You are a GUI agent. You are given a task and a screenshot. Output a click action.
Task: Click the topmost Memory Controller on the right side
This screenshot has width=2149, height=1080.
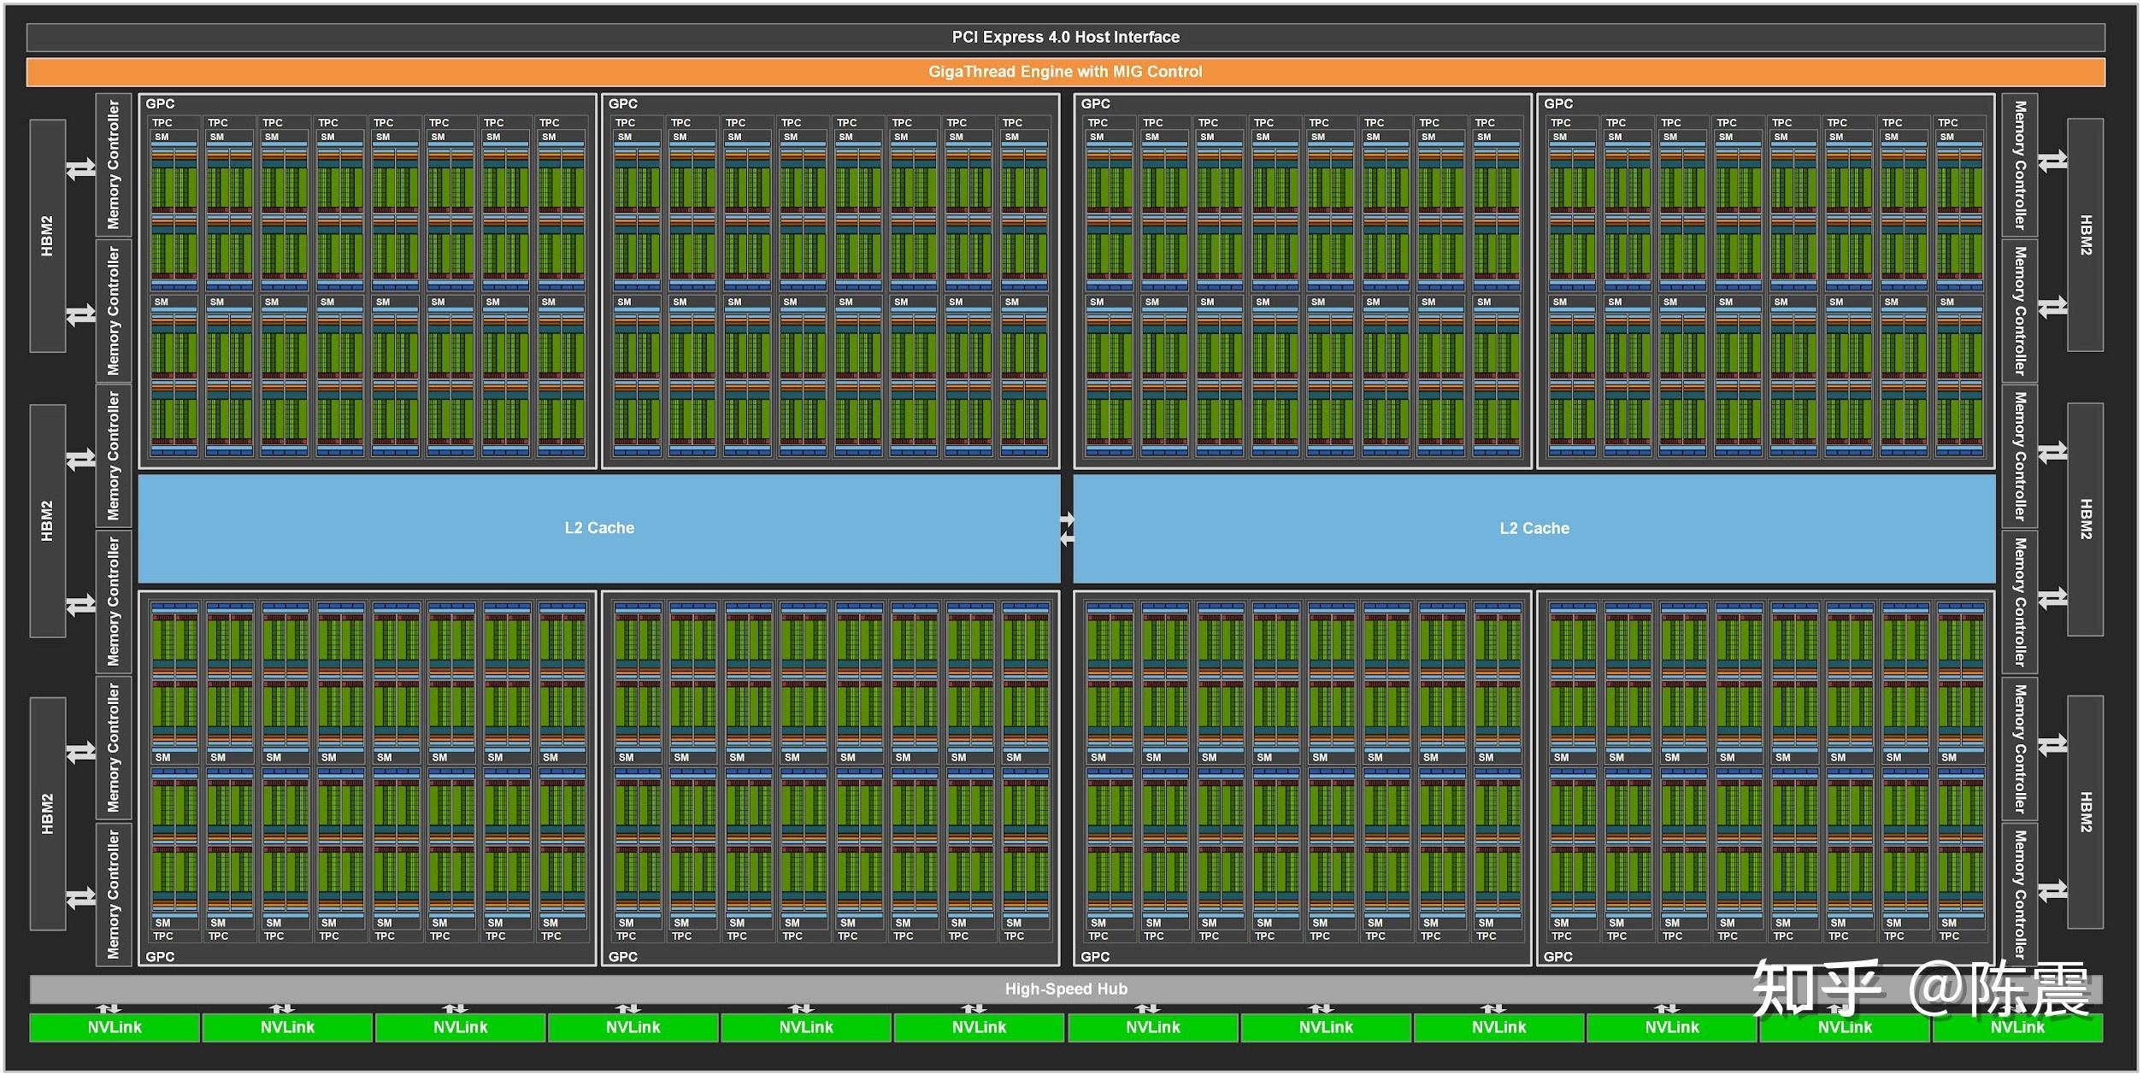(x=2020, y=165)
